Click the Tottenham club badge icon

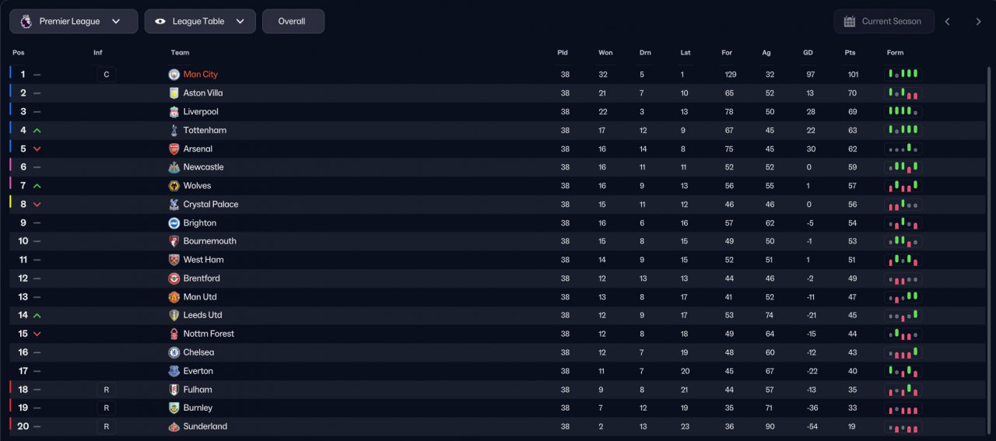(x=174, y=131)
